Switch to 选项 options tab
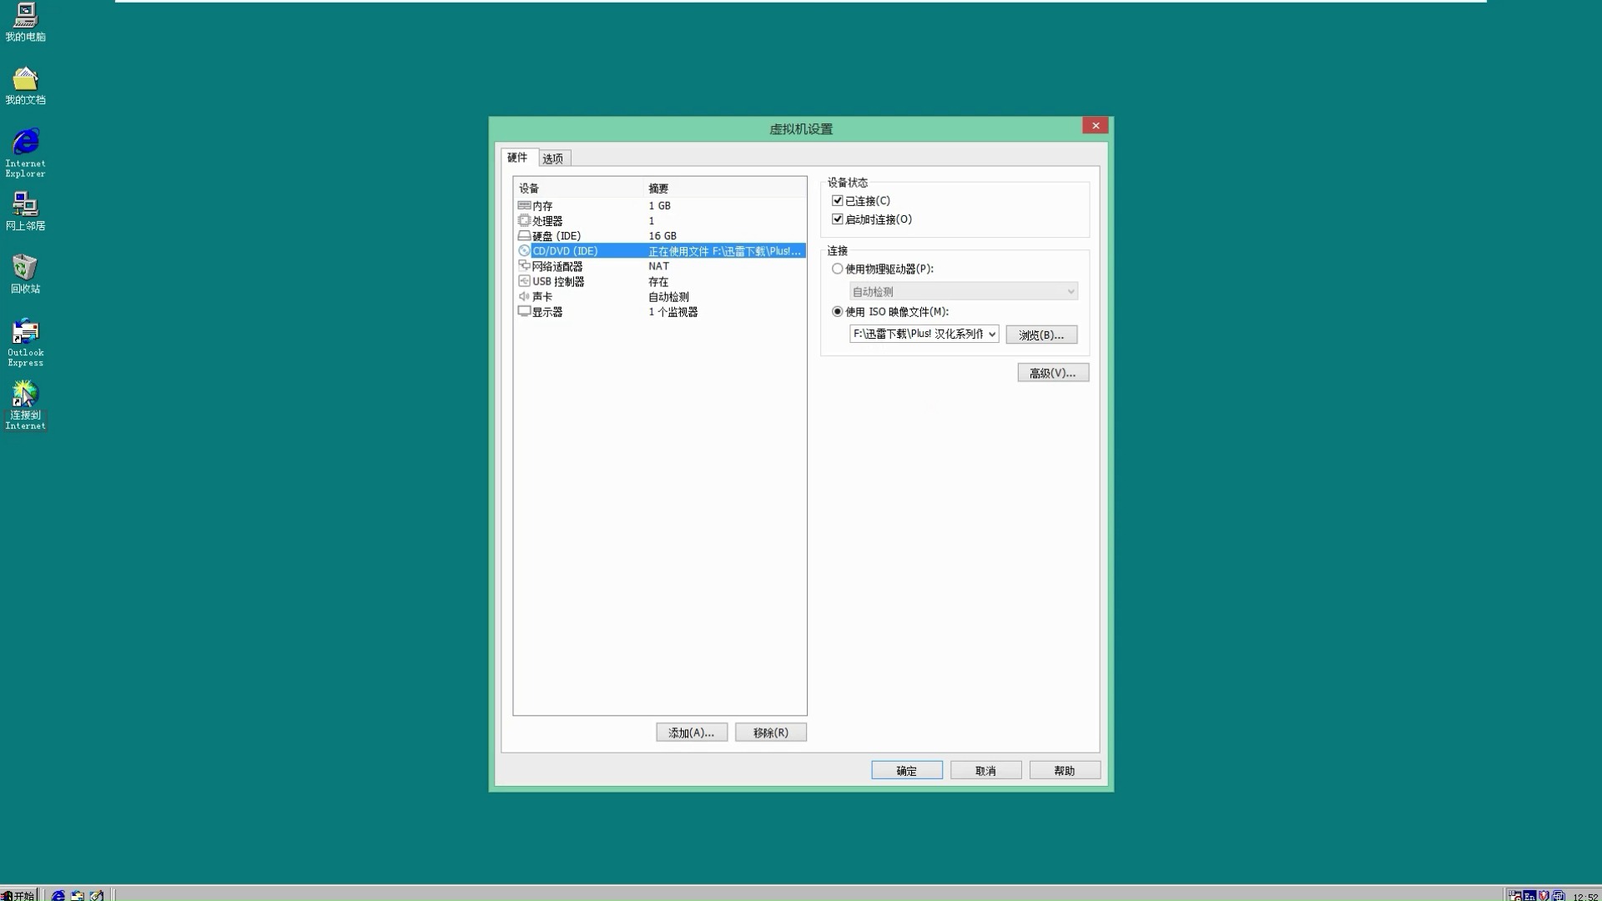This screenshot has height=901, width=1602. tap(552, 158)
